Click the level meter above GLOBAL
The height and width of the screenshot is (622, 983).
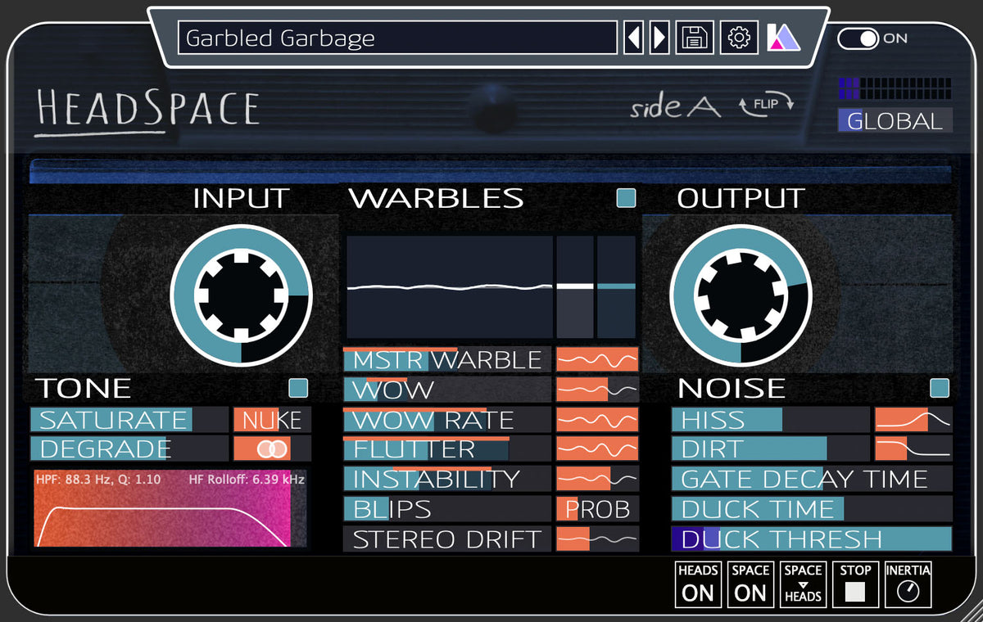895,88
